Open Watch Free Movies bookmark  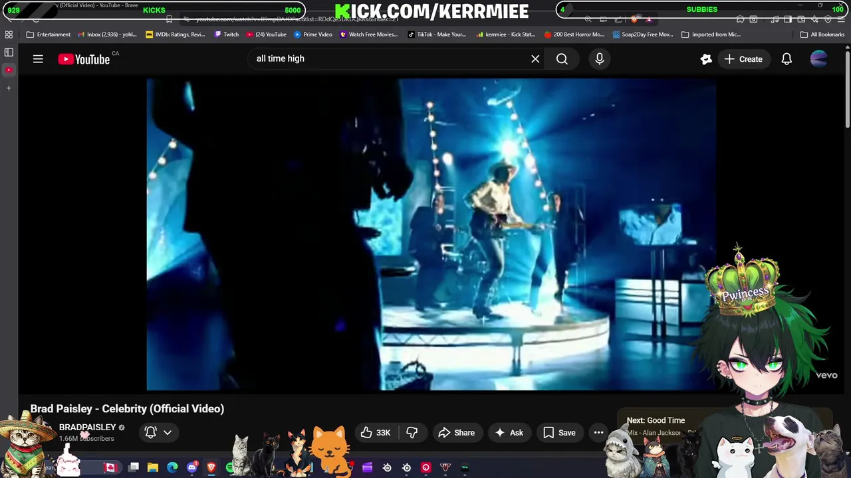[369, 35]
